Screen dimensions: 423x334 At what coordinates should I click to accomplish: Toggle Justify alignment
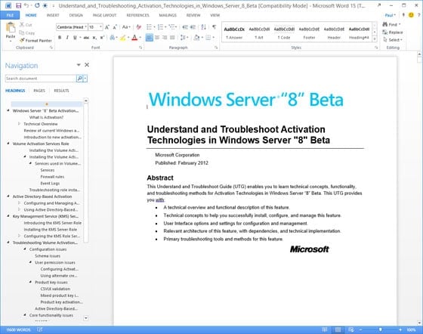point(172,38)
